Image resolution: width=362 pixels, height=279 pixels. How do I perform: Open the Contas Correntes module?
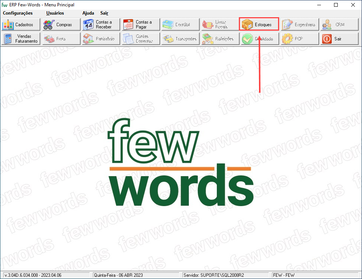pyautogui.click(x=141, y=39)
